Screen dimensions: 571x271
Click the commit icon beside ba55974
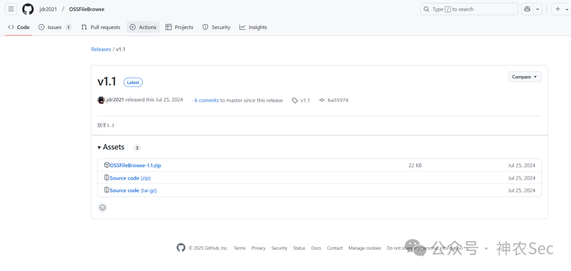pos(321,100)
